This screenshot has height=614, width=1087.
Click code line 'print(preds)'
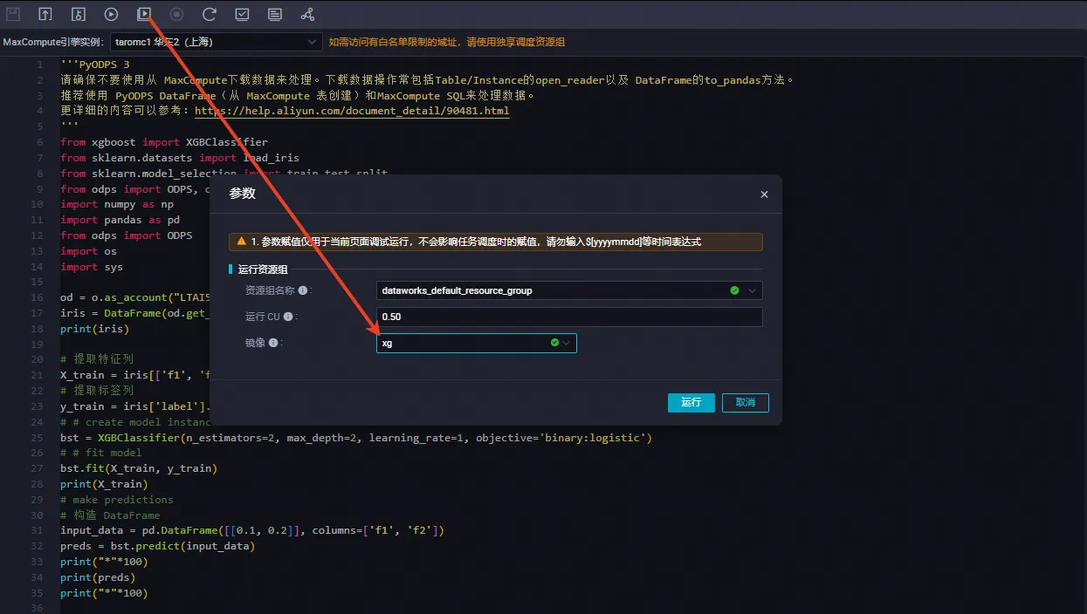pyautogui.click(x=98, y=577)
